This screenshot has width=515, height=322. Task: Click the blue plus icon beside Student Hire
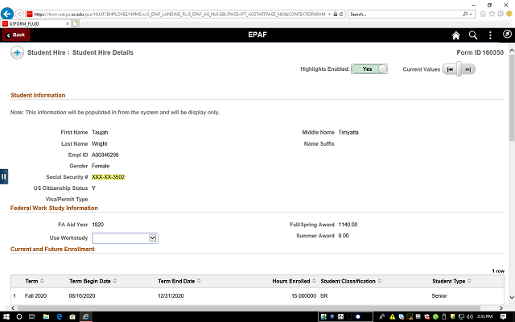tap(17, 52)
